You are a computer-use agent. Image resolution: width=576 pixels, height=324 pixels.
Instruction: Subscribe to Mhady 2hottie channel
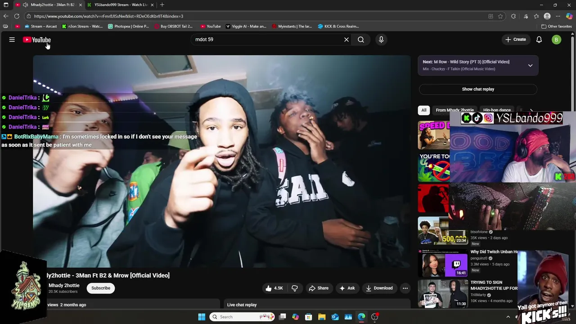pos(101,288)
